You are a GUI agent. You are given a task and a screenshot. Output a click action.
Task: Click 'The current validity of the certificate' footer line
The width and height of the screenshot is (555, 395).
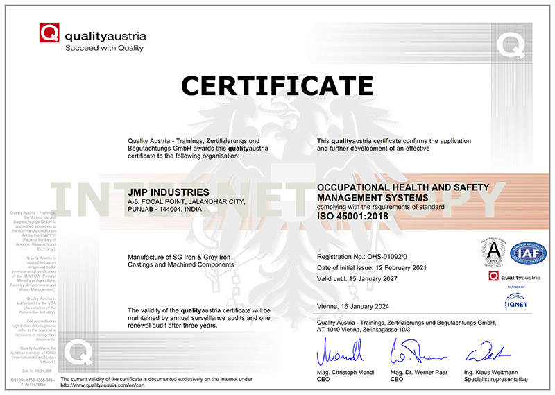tap(156, 379)
